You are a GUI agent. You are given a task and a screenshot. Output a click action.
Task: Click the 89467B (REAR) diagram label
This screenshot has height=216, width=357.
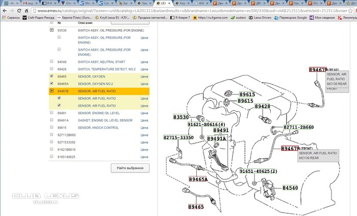click(318, 70)
